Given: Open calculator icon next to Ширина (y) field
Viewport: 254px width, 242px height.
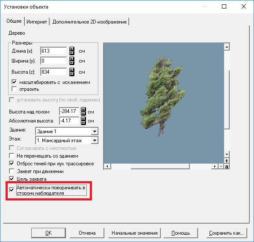Looking at the screenshot, I should [x=72, y=61].
